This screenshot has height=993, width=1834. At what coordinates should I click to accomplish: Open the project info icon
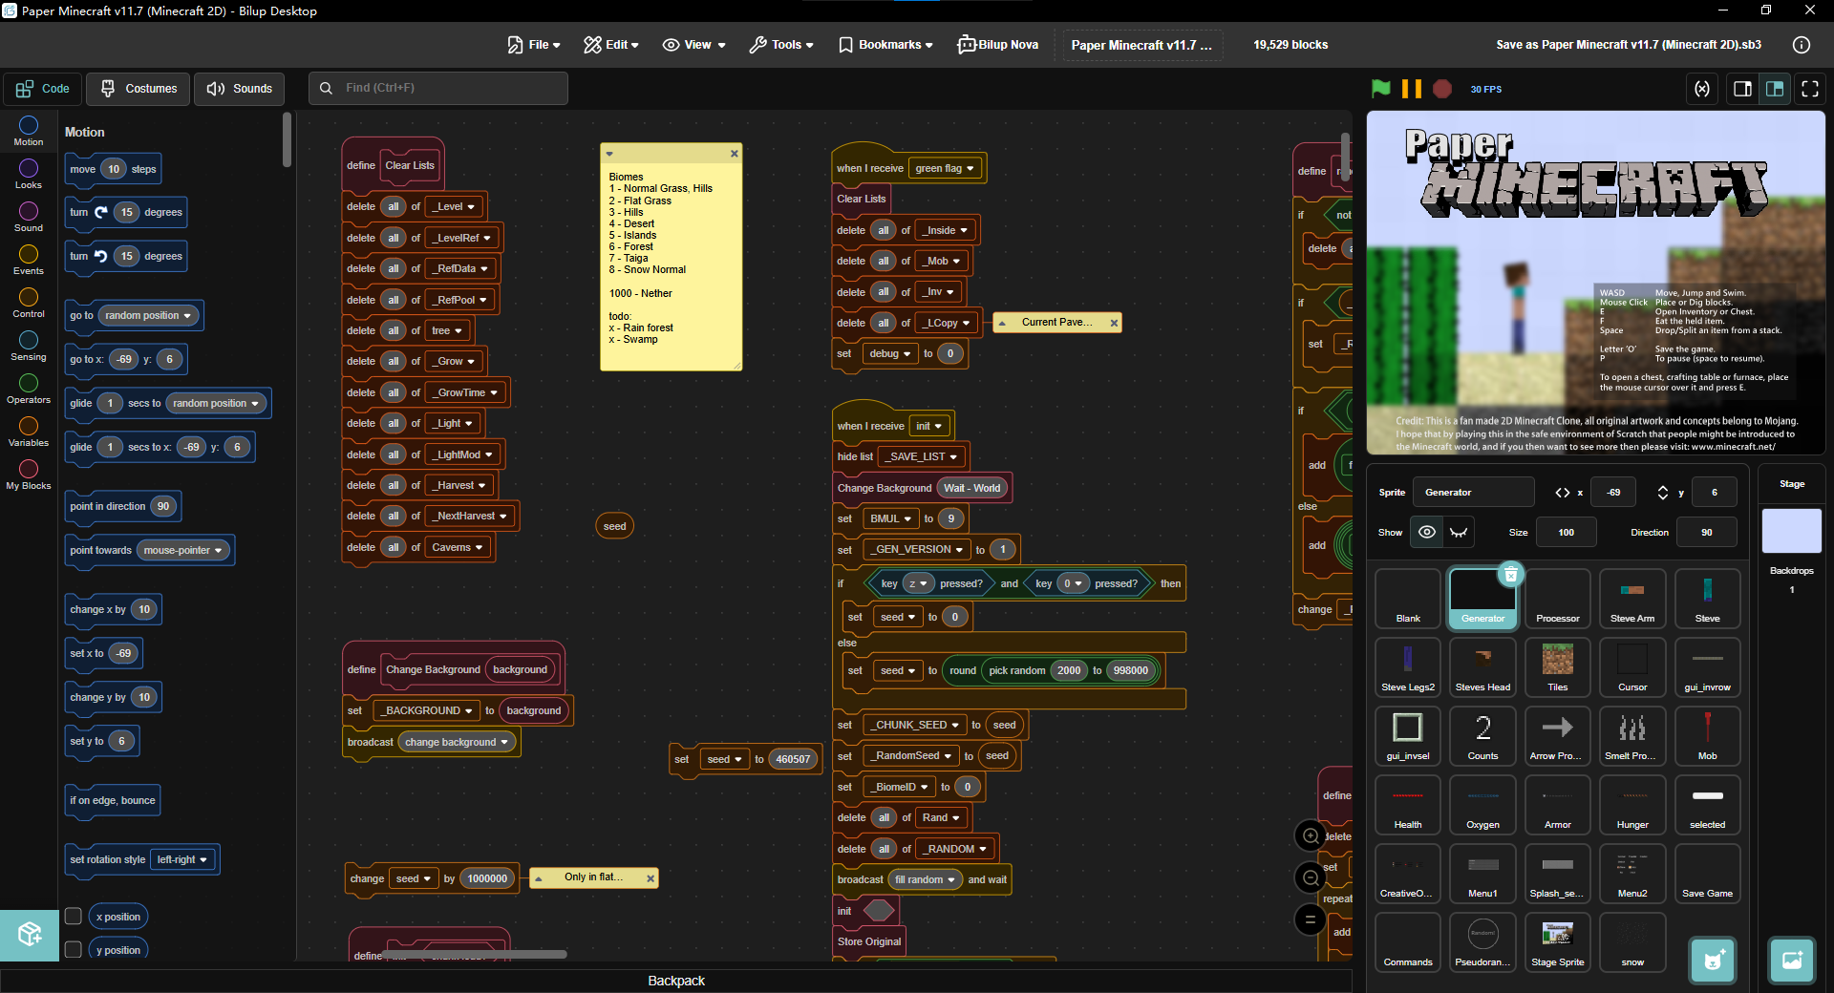click(1802, 45)
